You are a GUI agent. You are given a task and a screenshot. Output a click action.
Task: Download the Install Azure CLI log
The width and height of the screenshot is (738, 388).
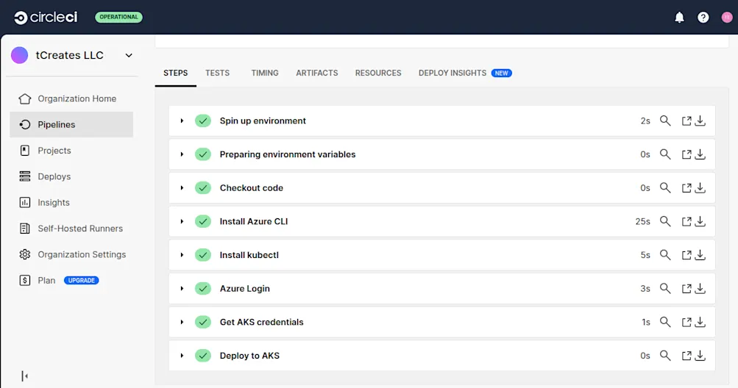tap(700, 221)
